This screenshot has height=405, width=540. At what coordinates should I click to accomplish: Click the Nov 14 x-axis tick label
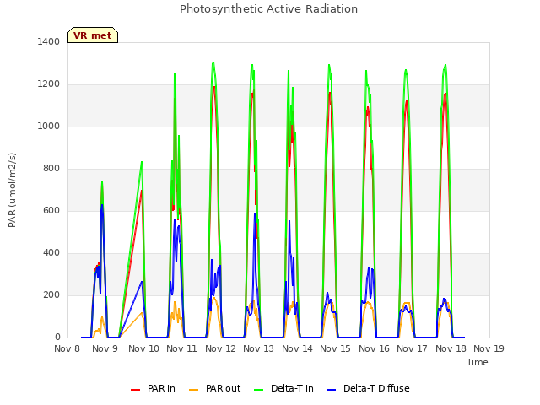[297, 348]
